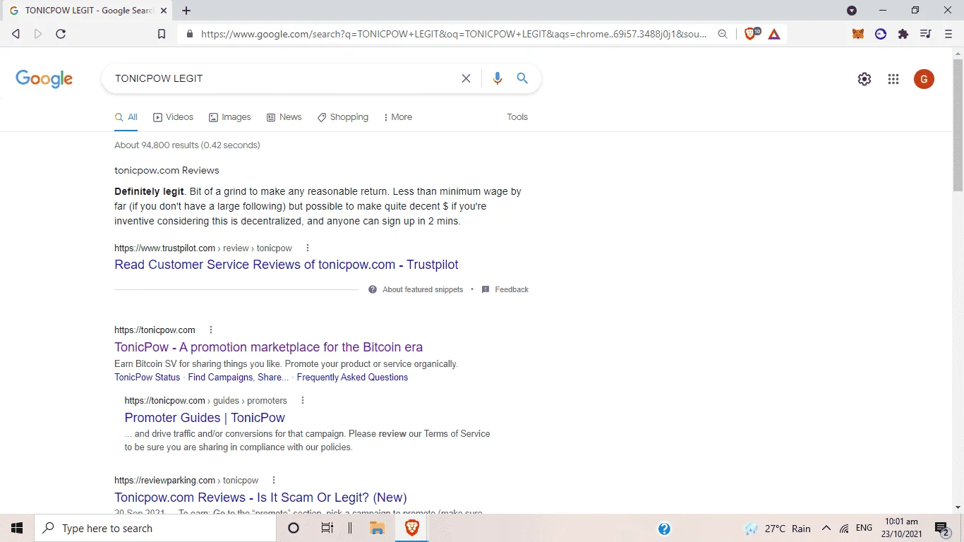The width and height of the screenshot is (964, 542).
Task: Switch to the Videos tab
Action: click(x=173, y=117)
